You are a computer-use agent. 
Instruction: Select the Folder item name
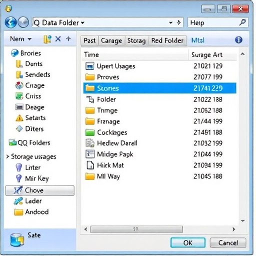pos(106,99)
